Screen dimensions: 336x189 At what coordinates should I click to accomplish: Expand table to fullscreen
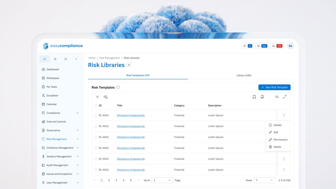click(x=285, y=97)
